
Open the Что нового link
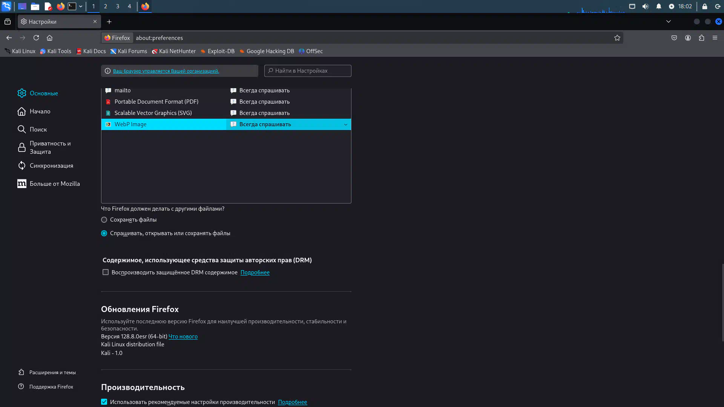pyautogui.click(x=183, y=337)
